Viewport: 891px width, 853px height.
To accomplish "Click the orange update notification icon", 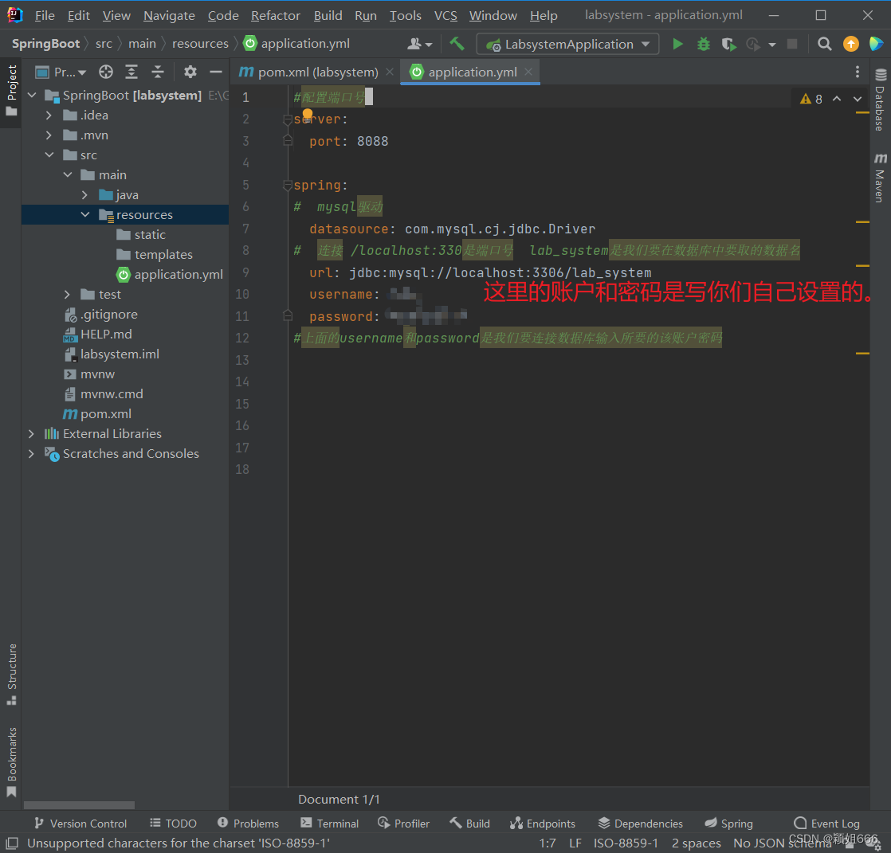I will [850, 44].
